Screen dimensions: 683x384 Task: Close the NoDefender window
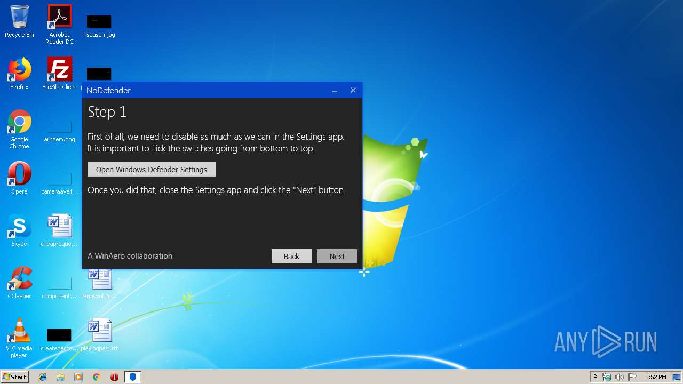click(353, 91)
